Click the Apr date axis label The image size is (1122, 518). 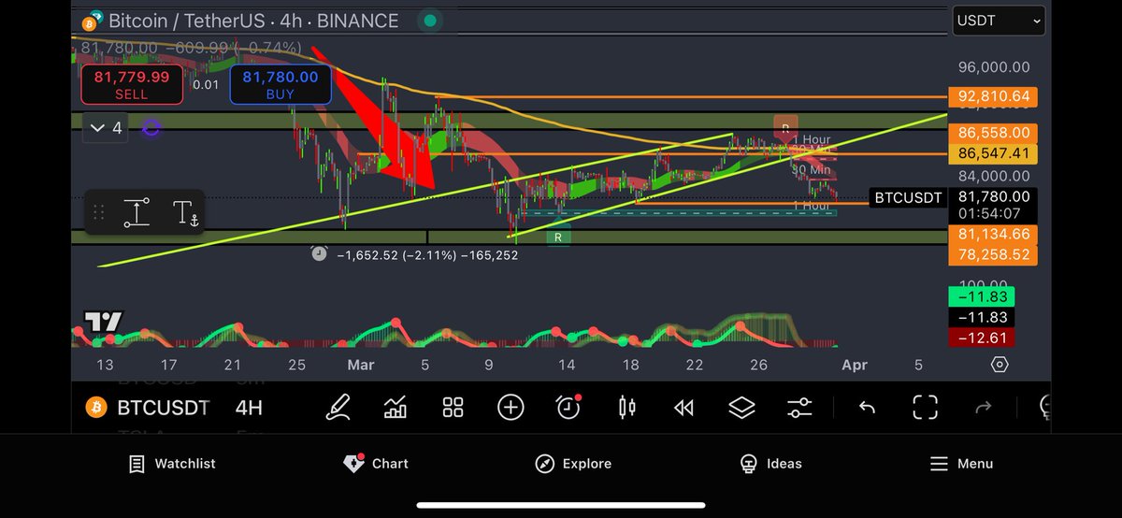tap(855, 365)
